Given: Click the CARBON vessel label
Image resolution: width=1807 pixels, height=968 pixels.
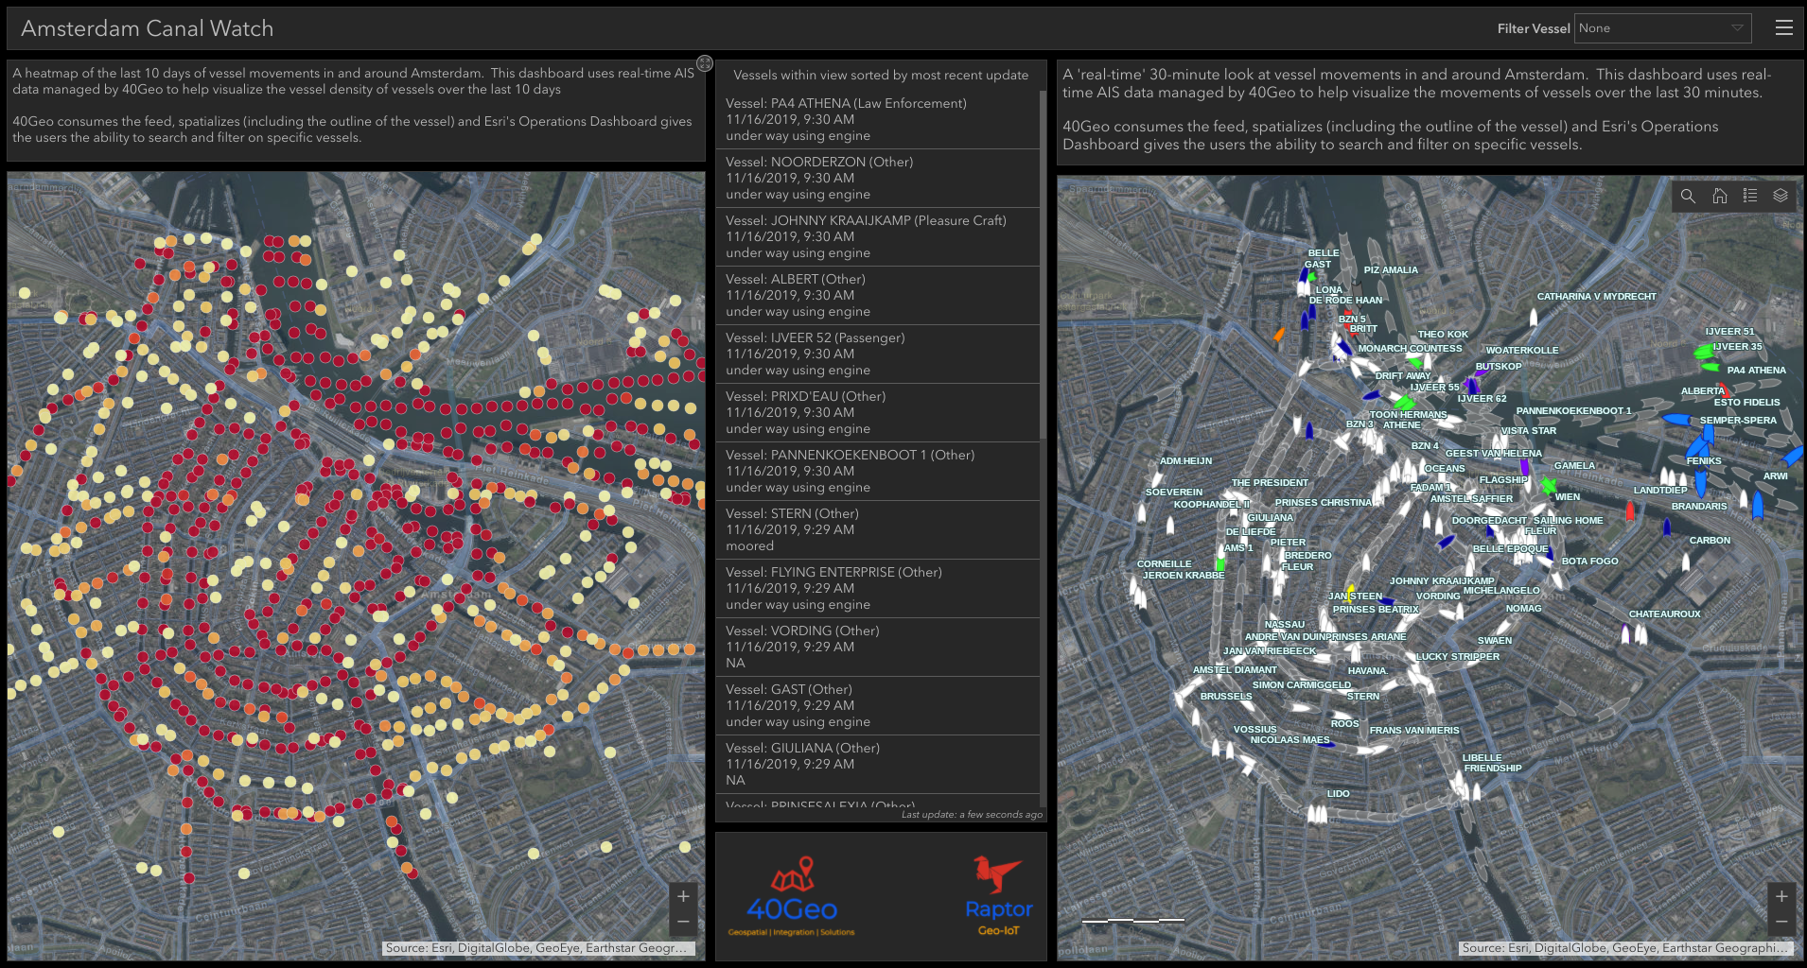Looking at the screenshot, I should (1710, 541).
